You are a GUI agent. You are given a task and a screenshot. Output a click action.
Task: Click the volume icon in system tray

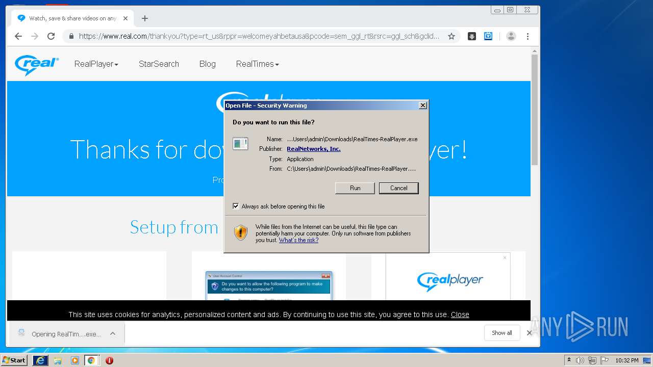pos(580,360)
